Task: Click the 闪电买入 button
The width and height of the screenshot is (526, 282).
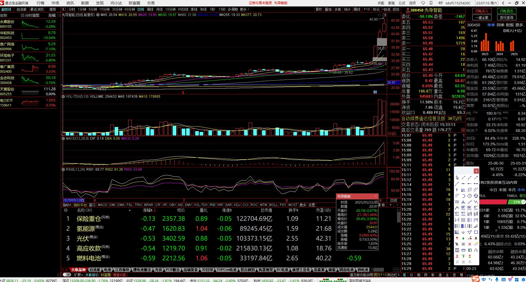Action: point(482,11)
